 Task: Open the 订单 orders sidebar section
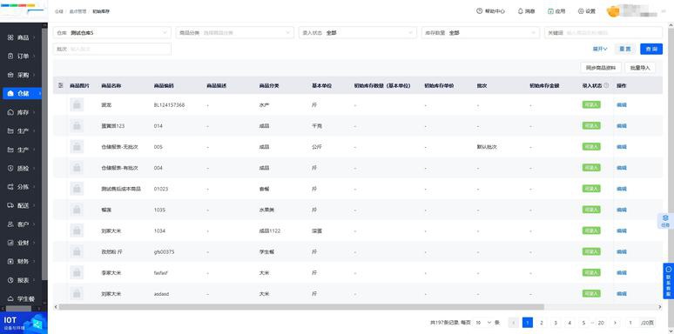[21, 57]
